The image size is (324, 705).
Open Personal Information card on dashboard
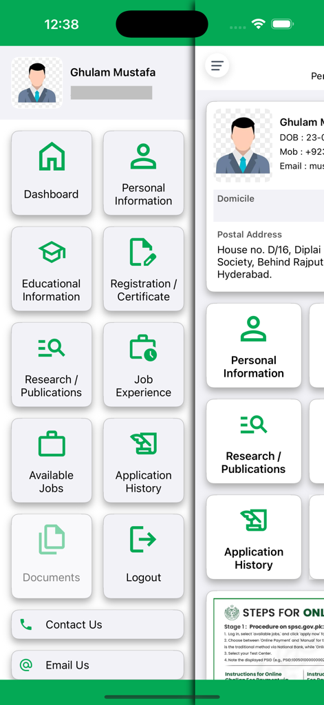[x=253, y=346]
